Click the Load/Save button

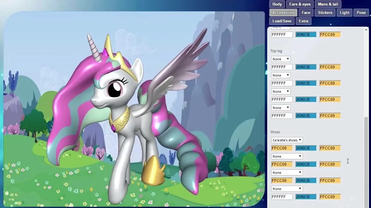(282, 21)
